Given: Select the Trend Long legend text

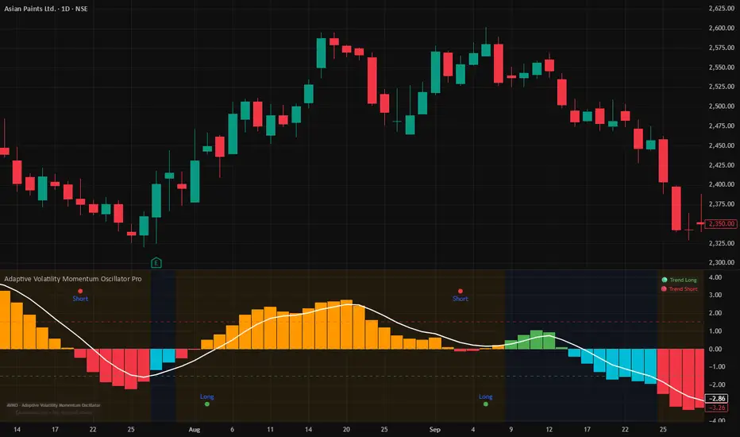Looking at the screenshot, I should pyautogui.click(x=683, y=280).
